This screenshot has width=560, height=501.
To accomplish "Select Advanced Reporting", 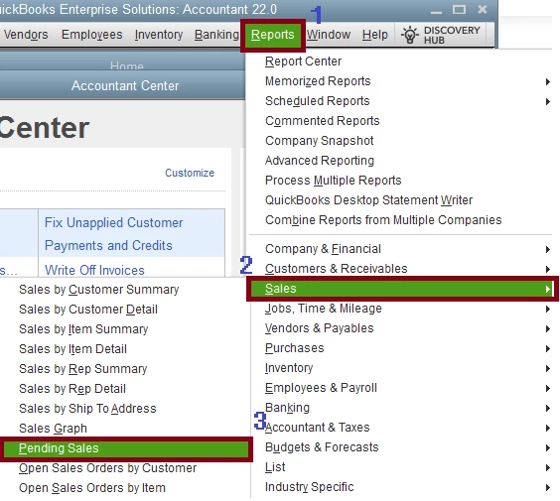I will click(x=320, y=161).
